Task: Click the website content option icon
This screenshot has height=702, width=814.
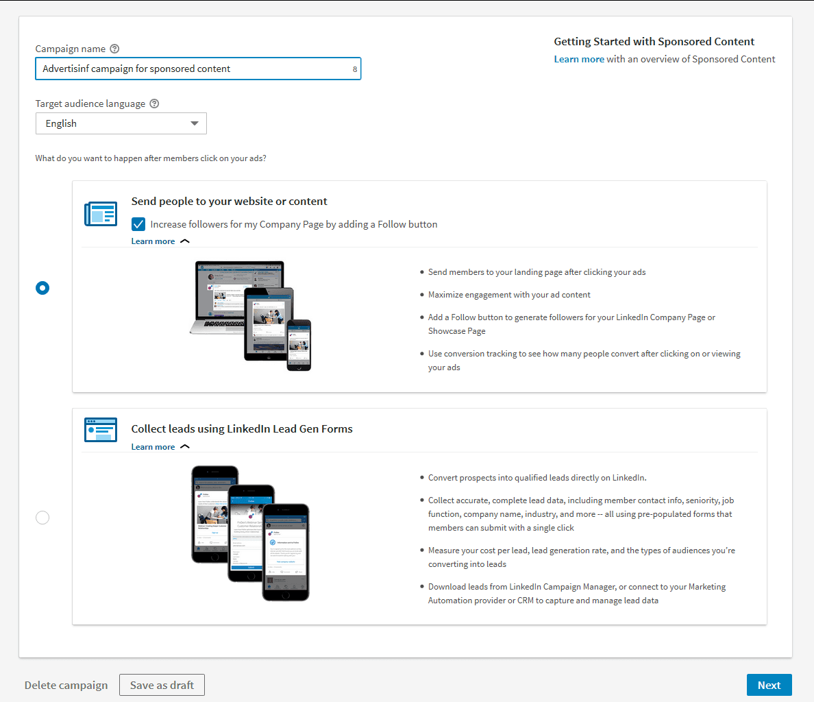Action: (101, 214)
